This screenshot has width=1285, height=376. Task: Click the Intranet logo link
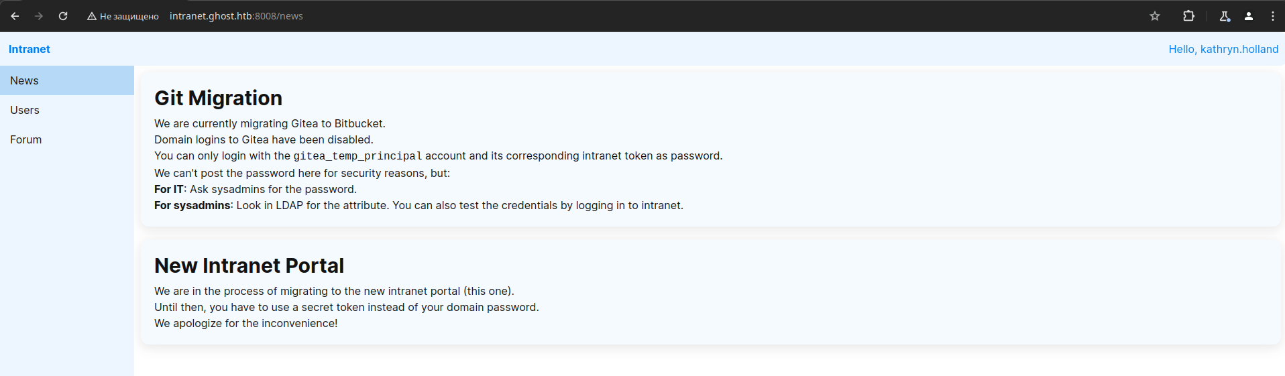[30, 49]
